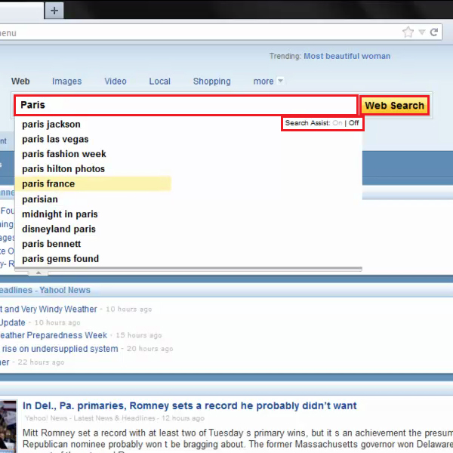Viewport: 453px width, 453px height.
Task: Open the Headlines - Yahoo! News link
Action: [x=45, y=290]
